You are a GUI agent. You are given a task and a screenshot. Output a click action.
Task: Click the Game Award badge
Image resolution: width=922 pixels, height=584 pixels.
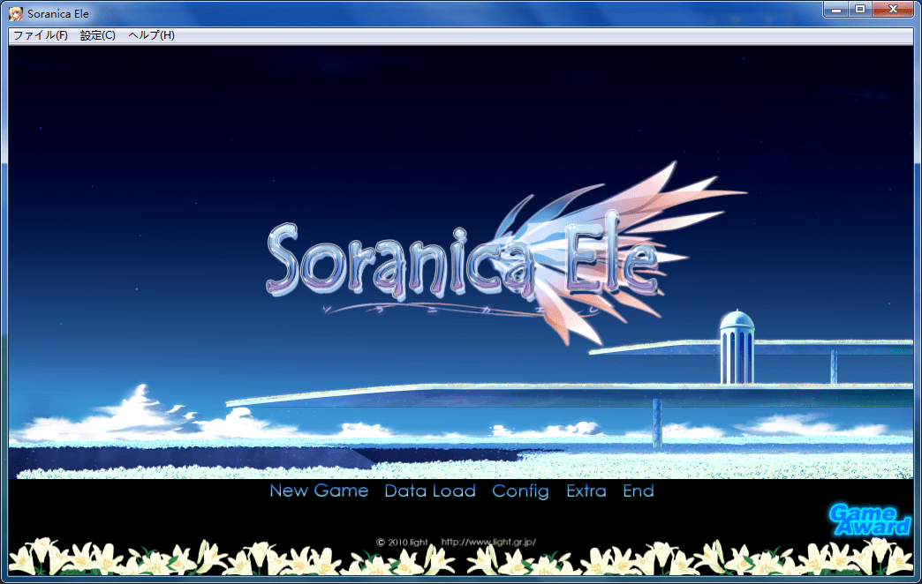point(869,520)
